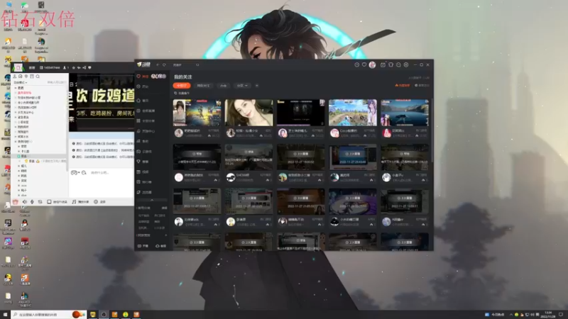Open 鱼吧 in the Douyu sidebar

pyautogui.click(x=143, y=141)
